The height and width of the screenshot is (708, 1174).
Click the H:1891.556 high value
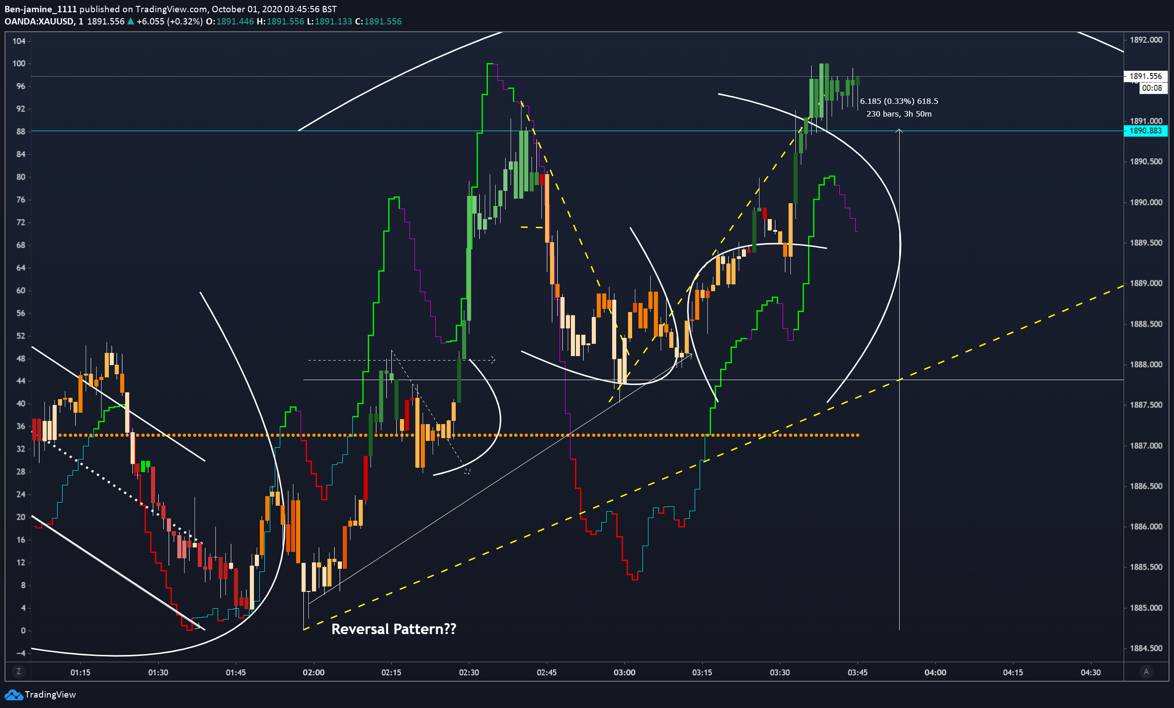point(280,21)
